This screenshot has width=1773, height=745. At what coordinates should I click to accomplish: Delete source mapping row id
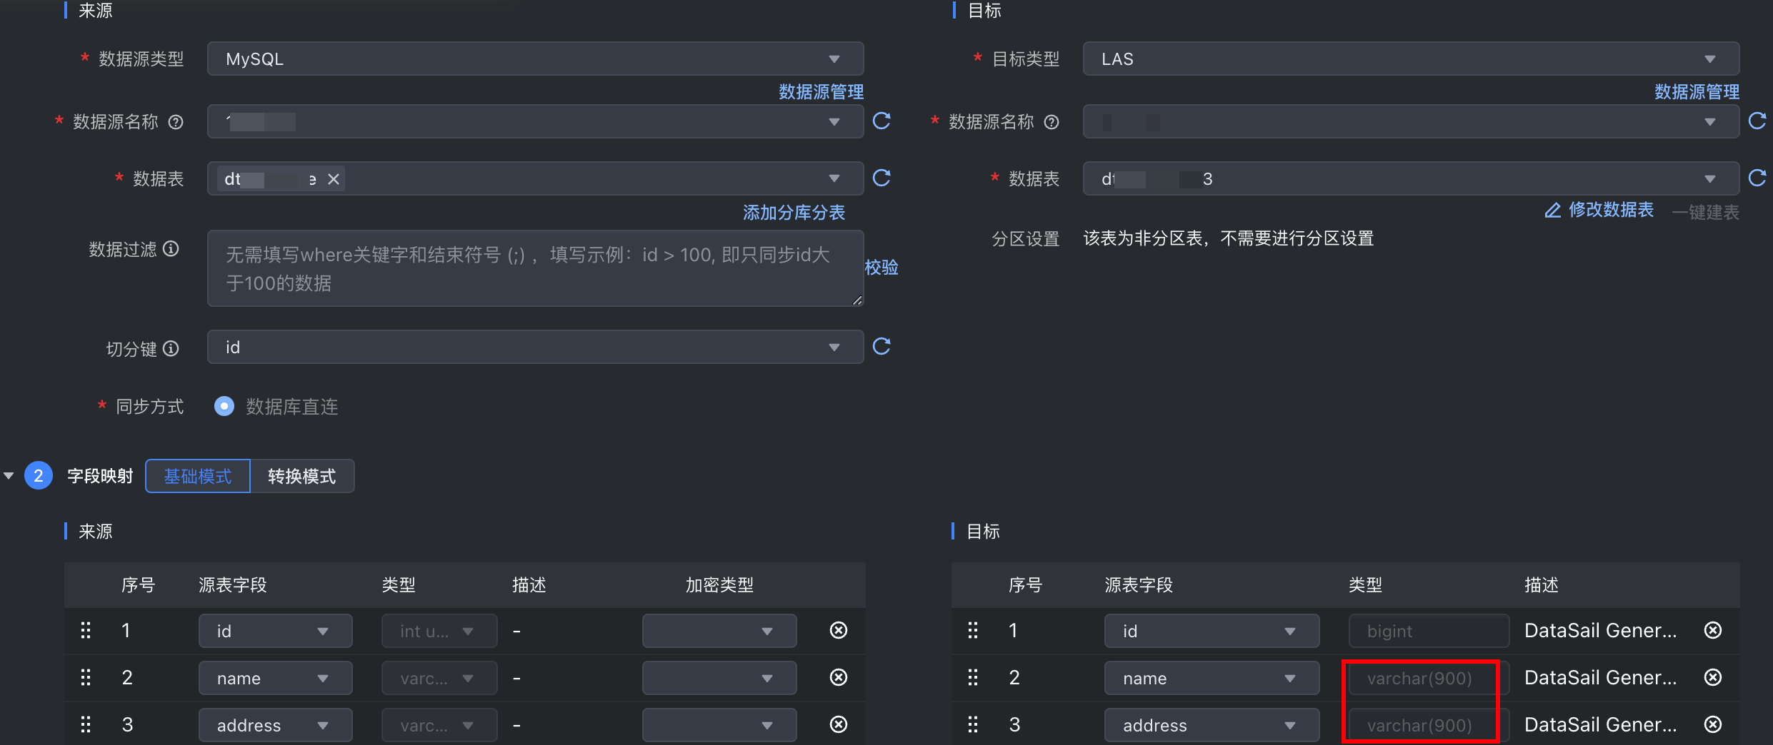(x=839, y=630)
